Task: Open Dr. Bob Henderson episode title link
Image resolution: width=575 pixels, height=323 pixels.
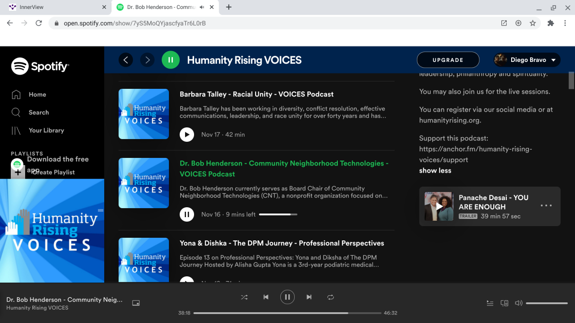Action: [x=284, y=169]
